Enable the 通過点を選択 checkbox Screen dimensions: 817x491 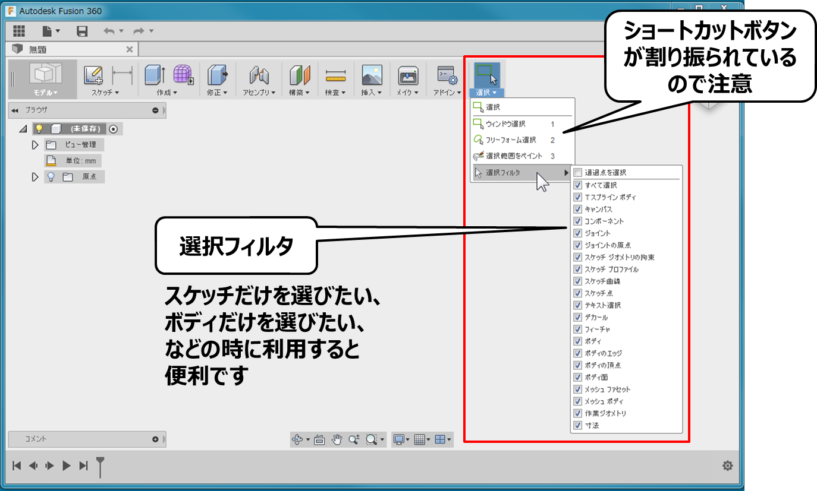pos(577,173)
